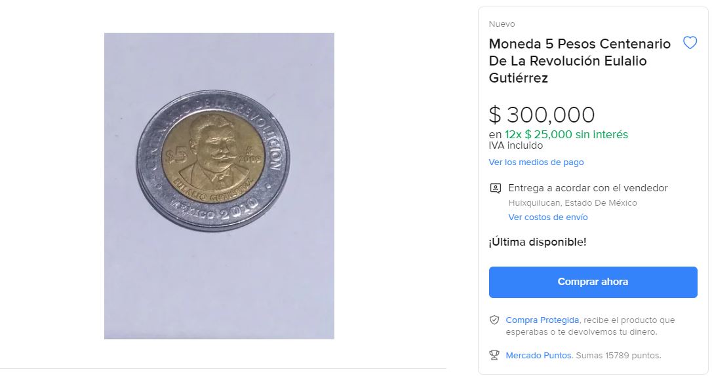Click the ¡Última disponible! stock notice
This screenshot has height=376, width=712.
538,242
